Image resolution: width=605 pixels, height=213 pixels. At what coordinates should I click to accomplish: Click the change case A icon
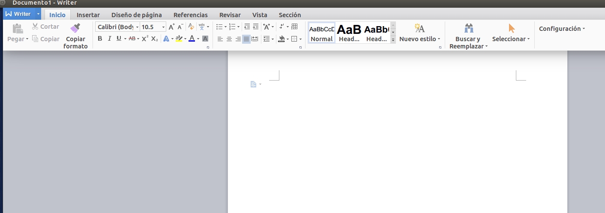click(x=266, y=27)
